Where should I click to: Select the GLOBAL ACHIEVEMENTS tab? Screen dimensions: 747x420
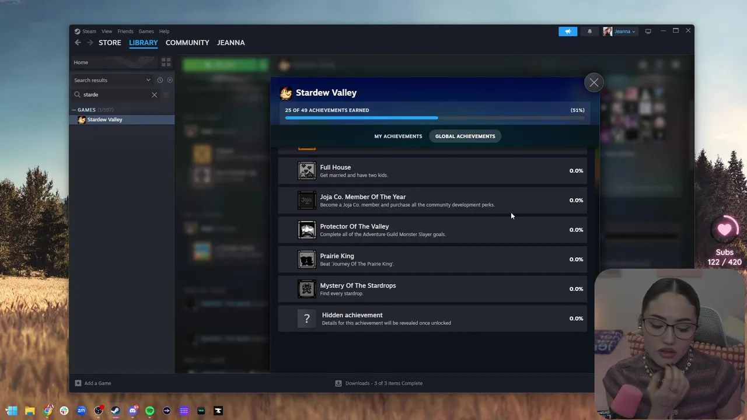pyautogui.click(x=465, y=136)
